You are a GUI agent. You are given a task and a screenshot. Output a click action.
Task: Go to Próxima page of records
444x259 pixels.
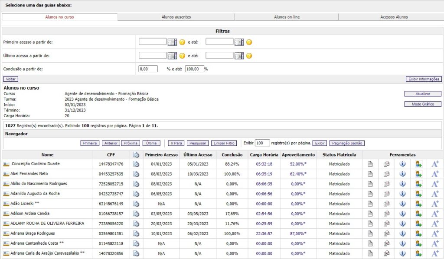click(131, 143)
